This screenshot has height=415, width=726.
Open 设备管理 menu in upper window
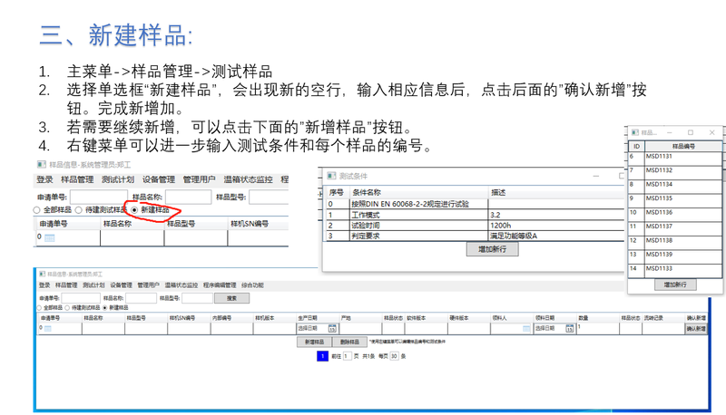158,179
